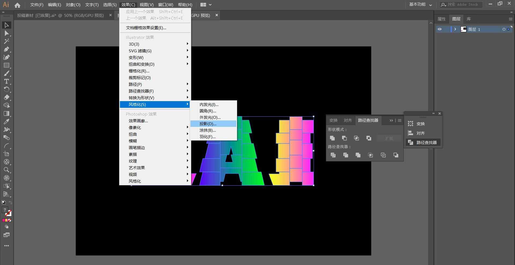
Task: Switch to 属性 panel tab
Action: pos(442,19)
